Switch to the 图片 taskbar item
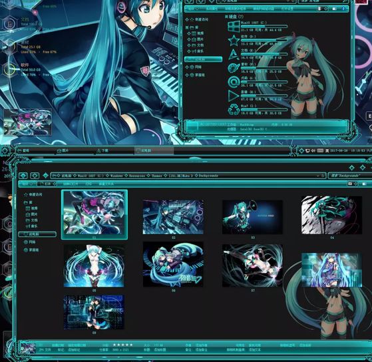This screenshot has width=372, height=362. pyautogui.click(x=63, y=150)
